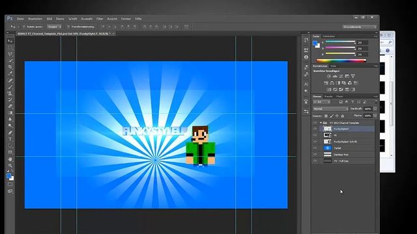Open the Datei menu

[x=20, y=19]
